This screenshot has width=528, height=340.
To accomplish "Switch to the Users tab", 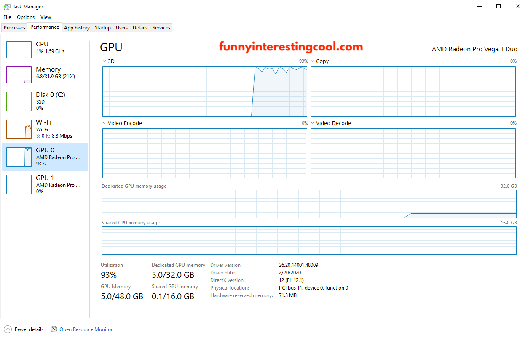I will tap(122, 28).
